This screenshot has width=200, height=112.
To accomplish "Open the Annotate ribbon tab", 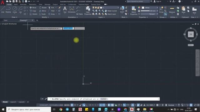I will (x=23, y=4).
